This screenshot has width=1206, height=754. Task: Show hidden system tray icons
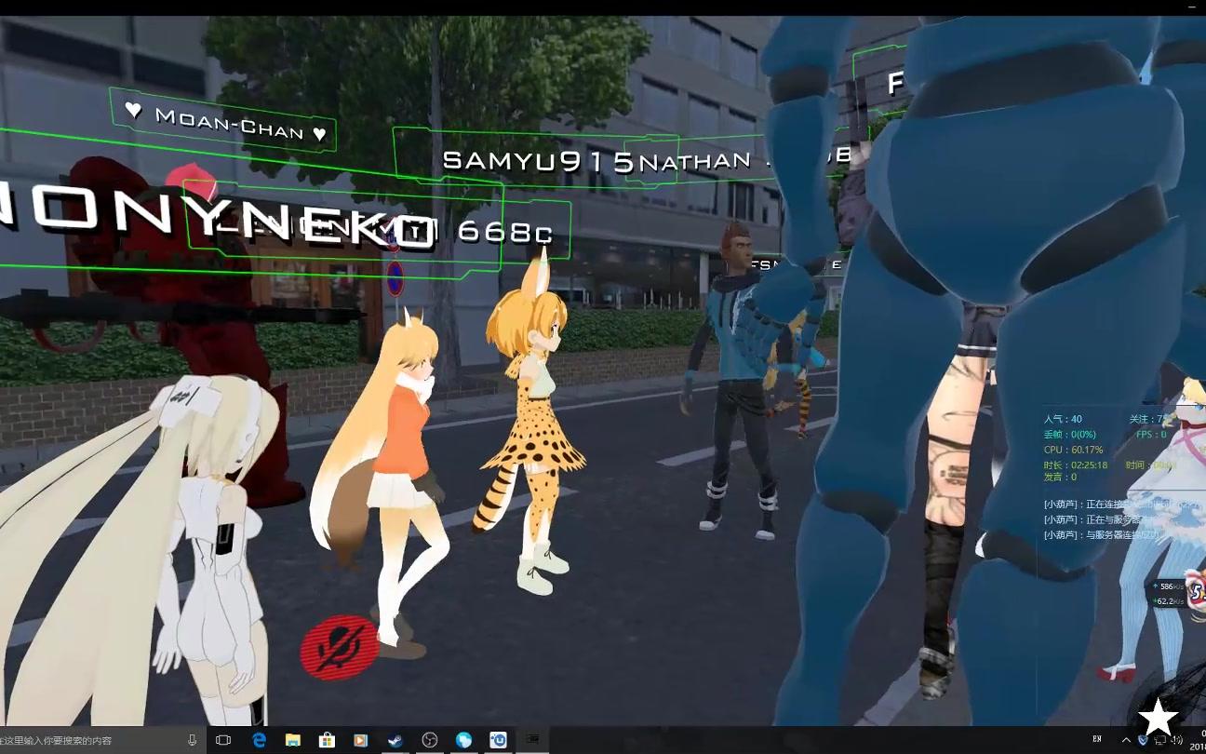tap(1127, 740)
